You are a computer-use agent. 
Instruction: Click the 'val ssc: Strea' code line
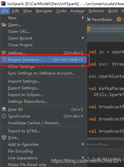106,64
